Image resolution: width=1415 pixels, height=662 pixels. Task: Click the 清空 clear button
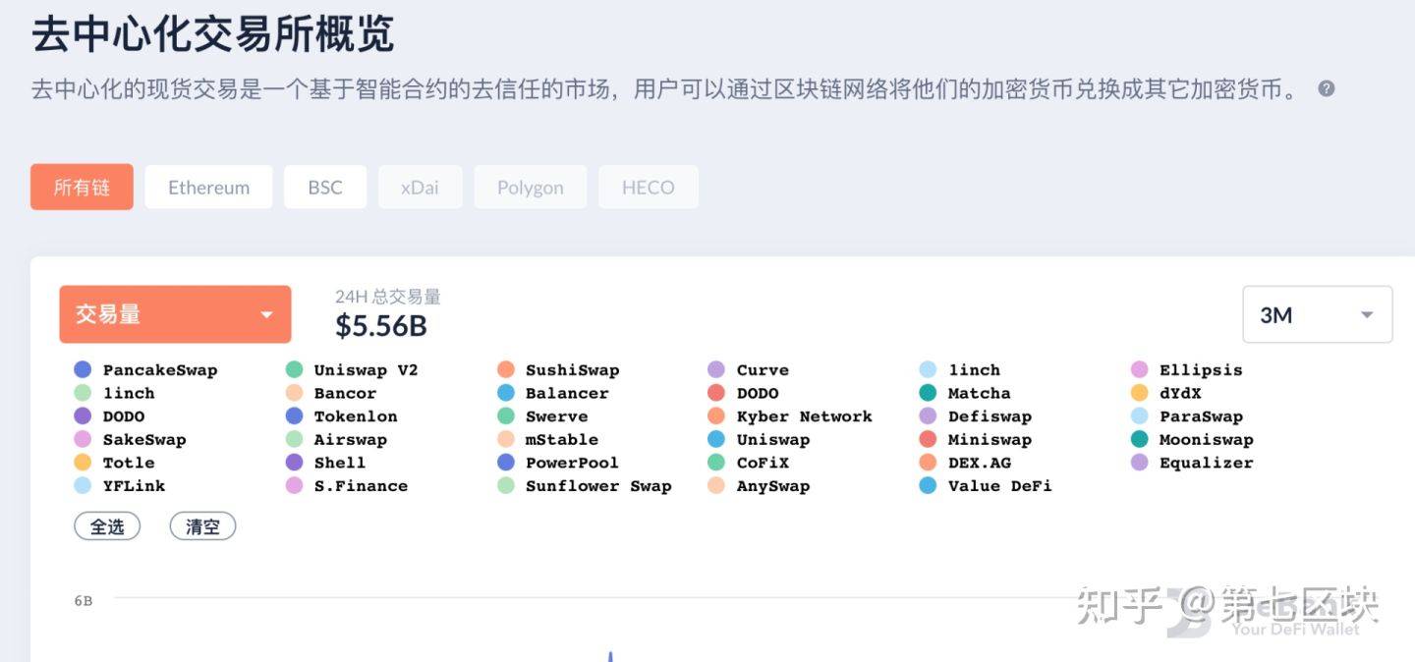(202, 526)
